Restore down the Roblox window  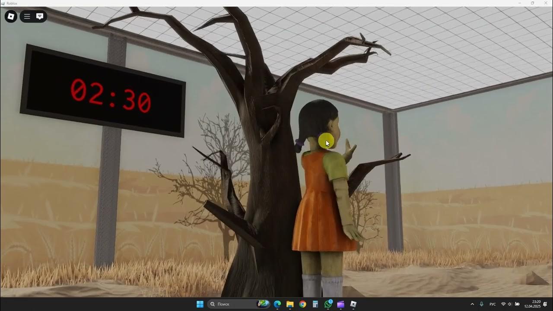coord(532,3)
